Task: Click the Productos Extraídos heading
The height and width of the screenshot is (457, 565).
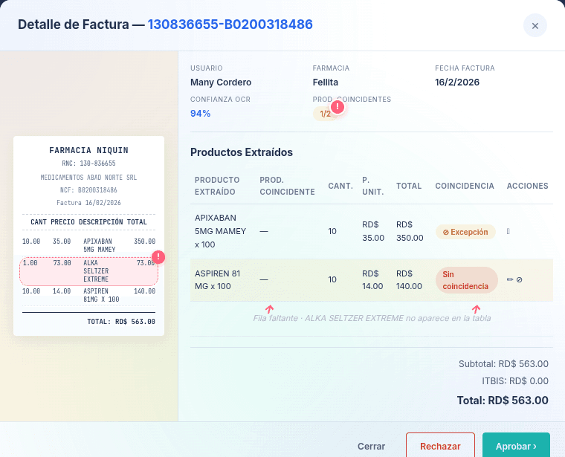Action: [242, 152]
